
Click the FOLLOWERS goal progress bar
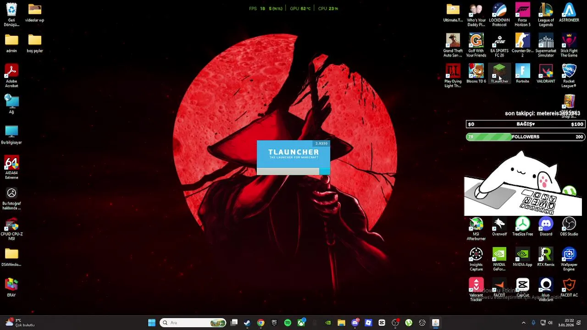click(x=526, y=137)
